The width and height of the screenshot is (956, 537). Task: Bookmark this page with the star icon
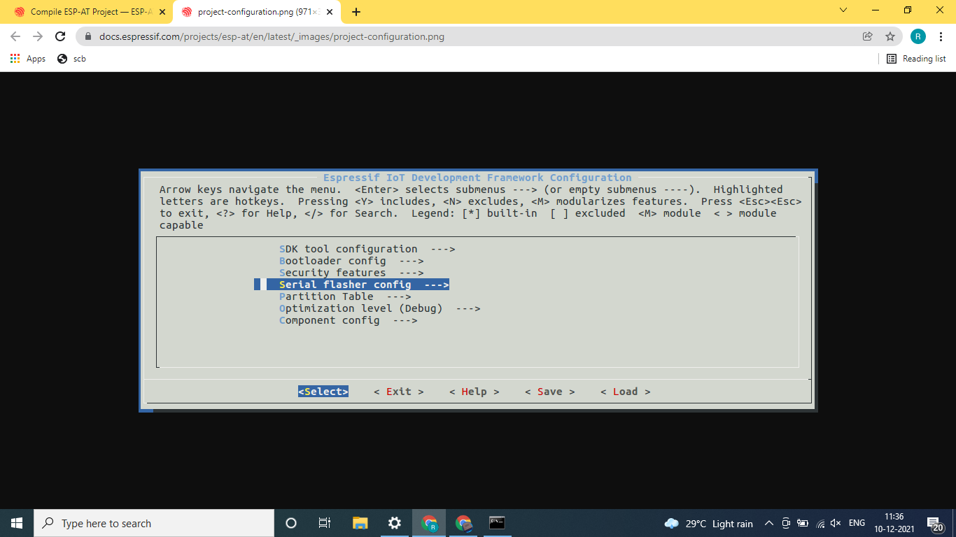click(890, 36)
